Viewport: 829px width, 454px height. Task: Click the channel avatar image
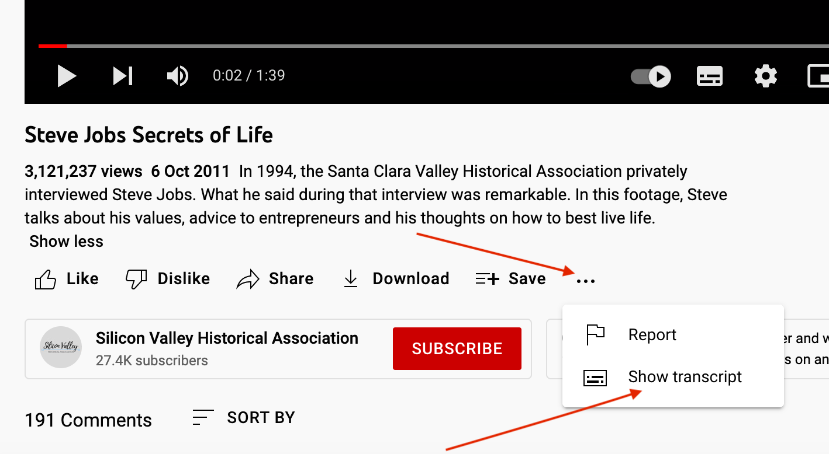[x=61, y=347]
